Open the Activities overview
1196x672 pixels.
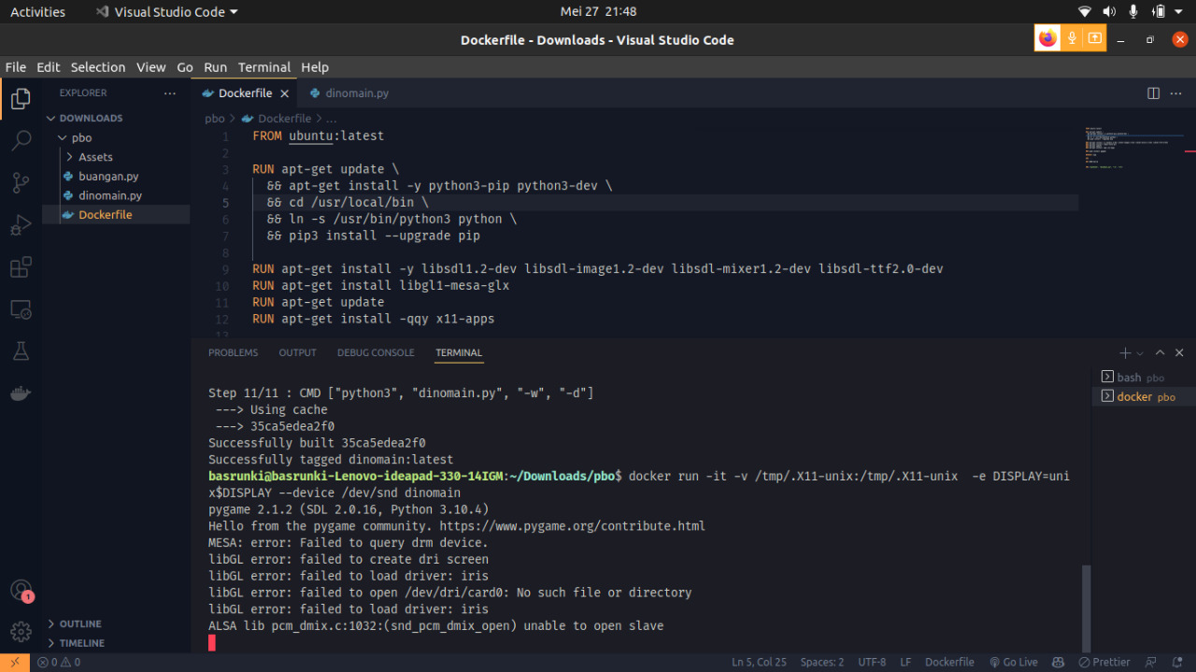tap(37, 12)
